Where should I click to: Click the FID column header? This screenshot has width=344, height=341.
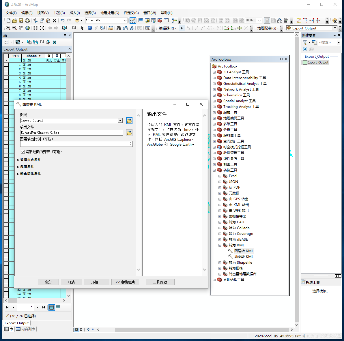pyautogui.click(x=15, y=56)
